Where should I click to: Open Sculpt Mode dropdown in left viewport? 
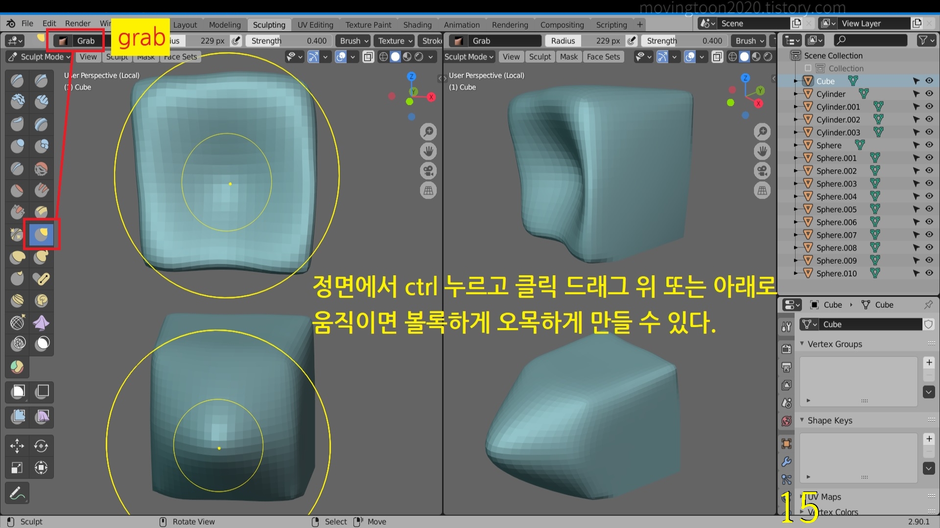pos(40,57)
